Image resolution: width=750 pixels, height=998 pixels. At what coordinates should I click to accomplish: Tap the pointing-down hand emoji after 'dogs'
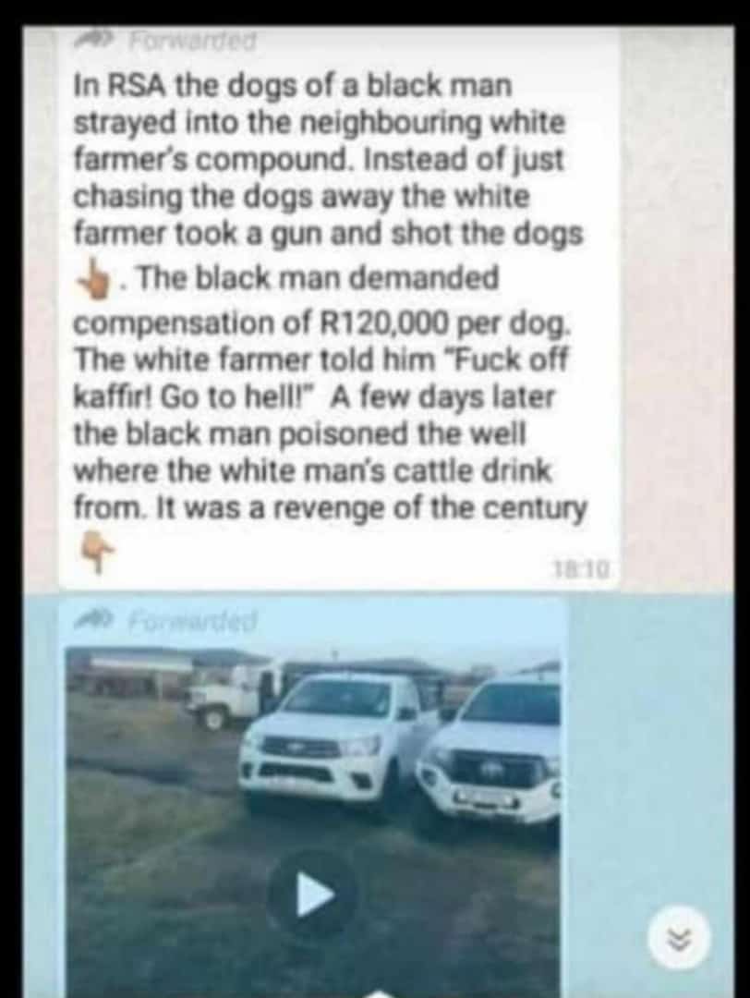[95, 277]
